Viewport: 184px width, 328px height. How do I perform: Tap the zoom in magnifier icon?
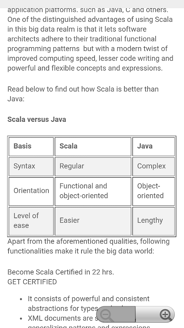coord(166,314)
